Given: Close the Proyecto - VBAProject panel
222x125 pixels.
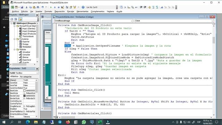Looking at the screenshot, I should 37,15.
